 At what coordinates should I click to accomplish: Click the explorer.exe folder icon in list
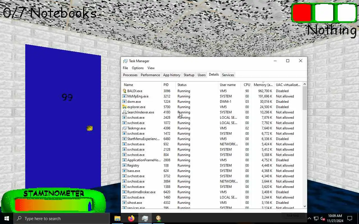coord(125,107)
